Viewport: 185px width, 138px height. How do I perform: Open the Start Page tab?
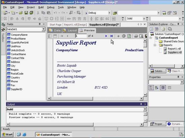pos(55,25)
